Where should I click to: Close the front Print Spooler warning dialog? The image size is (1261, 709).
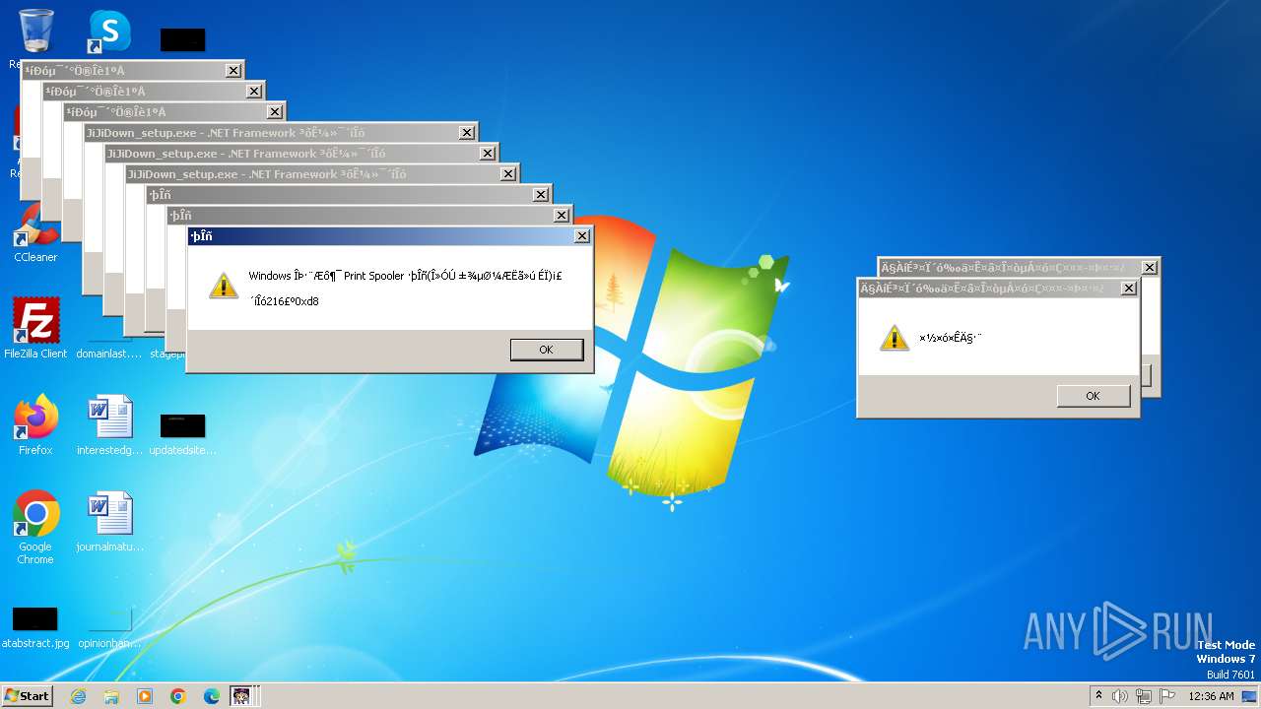[582, 236]
